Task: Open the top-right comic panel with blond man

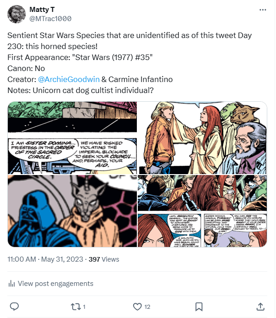Action: tap(203, 137)
